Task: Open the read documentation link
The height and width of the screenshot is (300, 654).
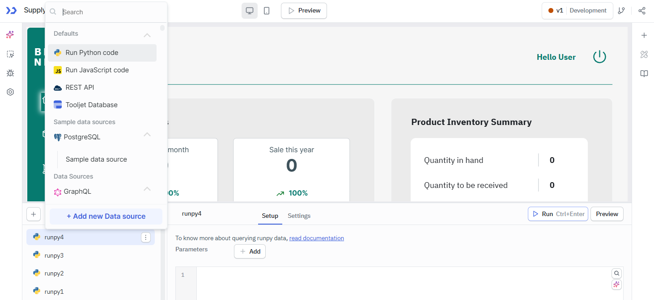Action: (316, 238)
